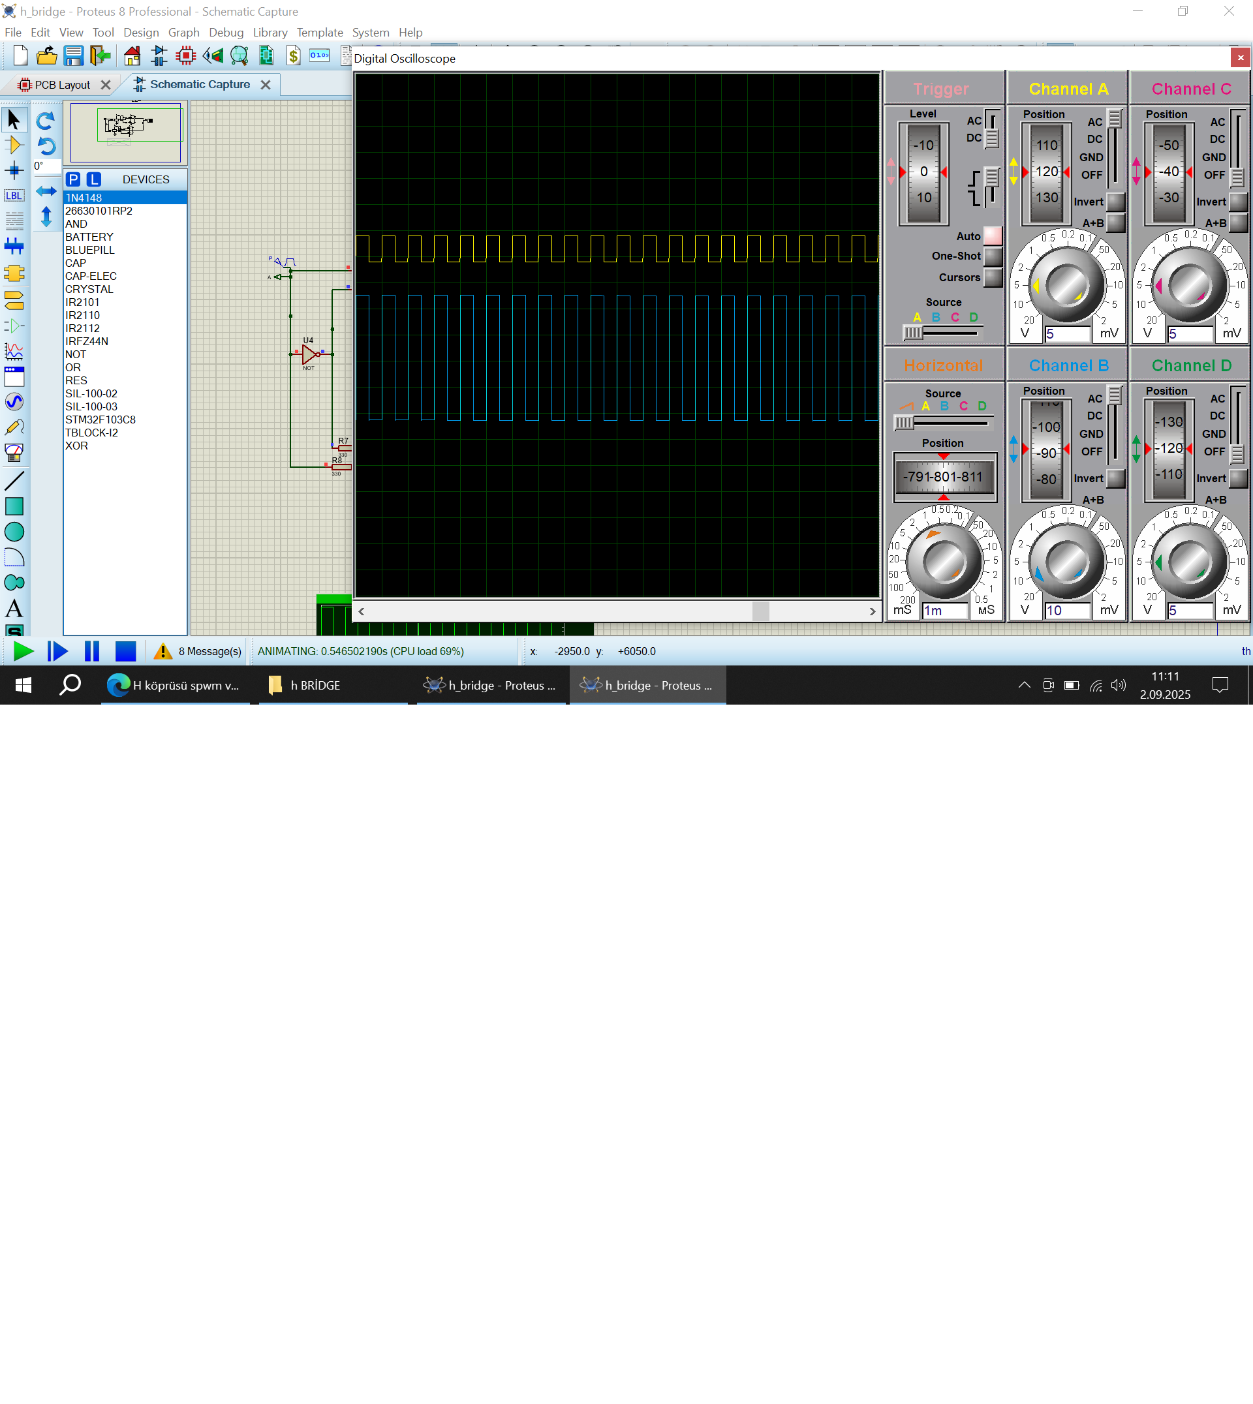Open the File menu
This screenshot has height=1404, width=1253.
[12, 33]
